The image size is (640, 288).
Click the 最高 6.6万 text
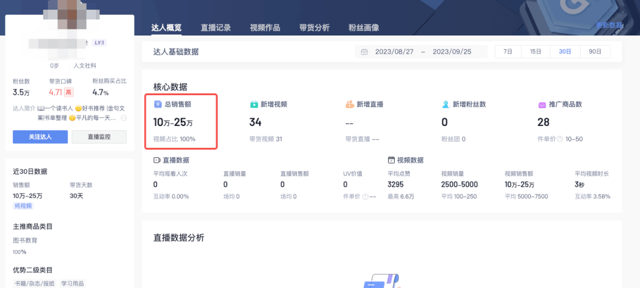tap(401, 196)
